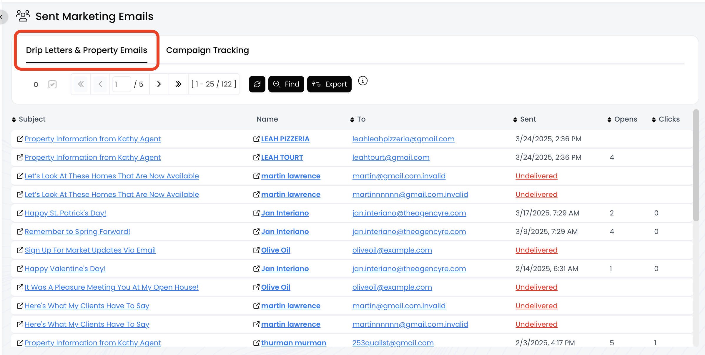
Task: Select Drip Letters & Property Emails tab
Action: point(87,50)
